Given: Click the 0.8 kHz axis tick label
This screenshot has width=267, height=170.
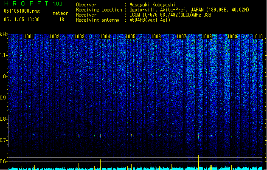Looking at the screenshot, I should [4, 119].
